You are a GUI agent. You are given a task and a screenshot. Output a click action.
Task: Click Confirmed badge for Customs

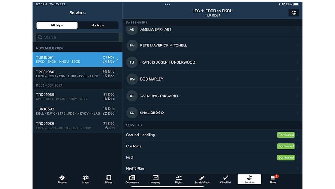point(286,146)
